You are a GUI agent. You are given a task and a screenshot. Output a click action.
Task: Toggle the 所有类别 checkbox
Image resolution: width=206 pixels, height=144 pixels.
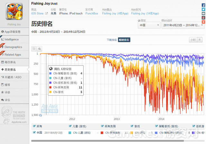(102, 126)
